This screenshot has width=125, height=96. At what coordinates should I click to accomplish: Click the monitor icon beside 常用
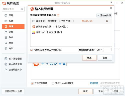[6, 15]
